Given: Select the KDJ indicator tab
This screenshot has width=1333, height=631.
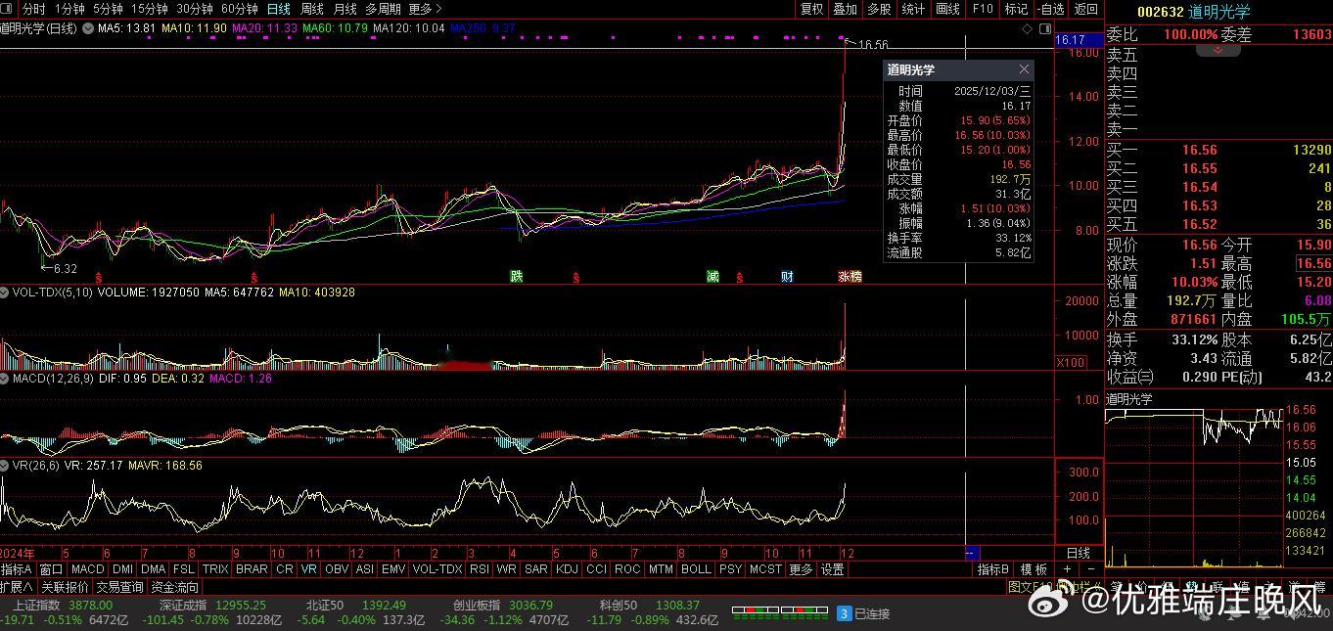Looking at the screenshot, I should click(566, 569).
